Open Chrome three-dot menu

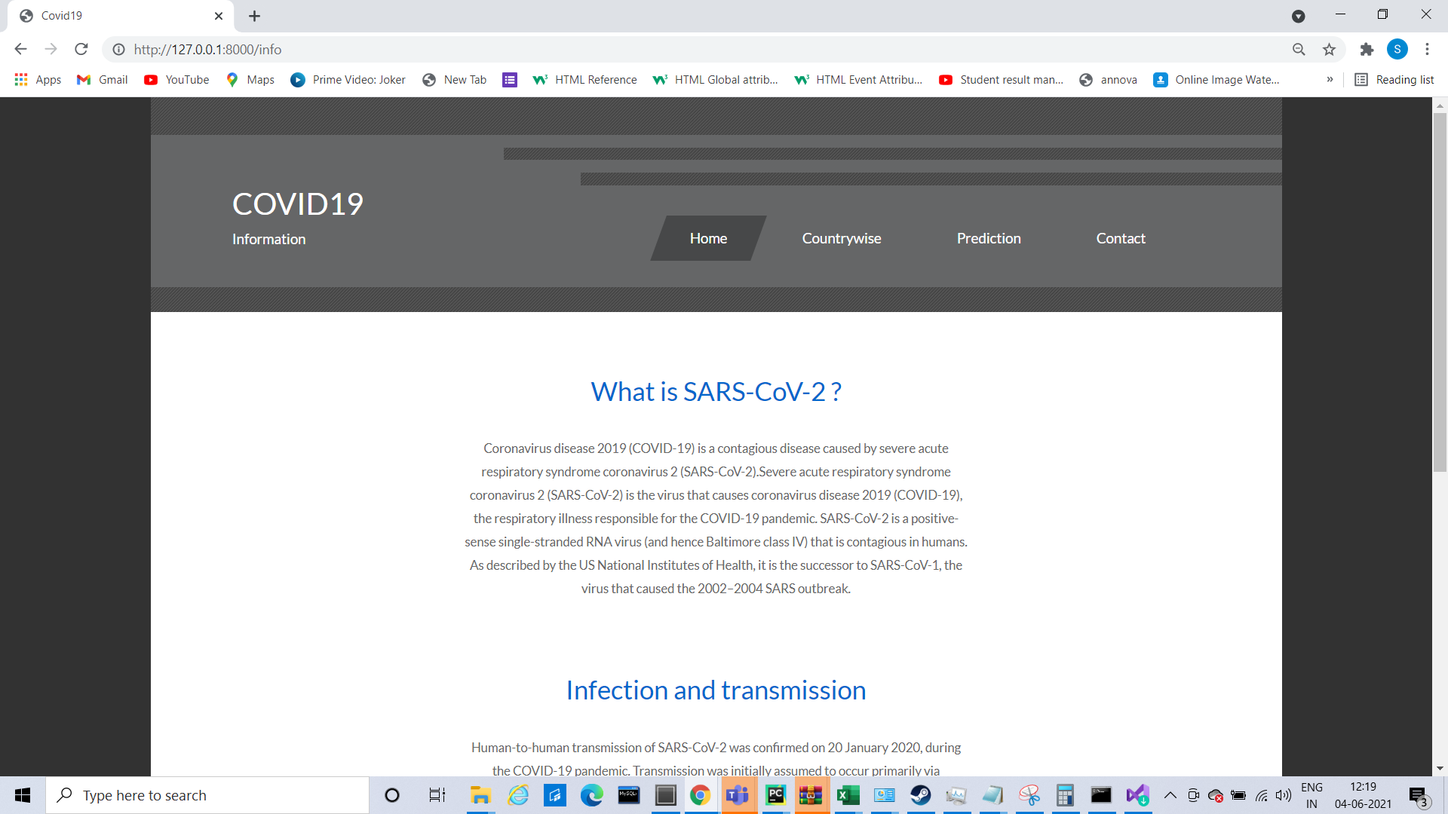(x=1427, y=49)
